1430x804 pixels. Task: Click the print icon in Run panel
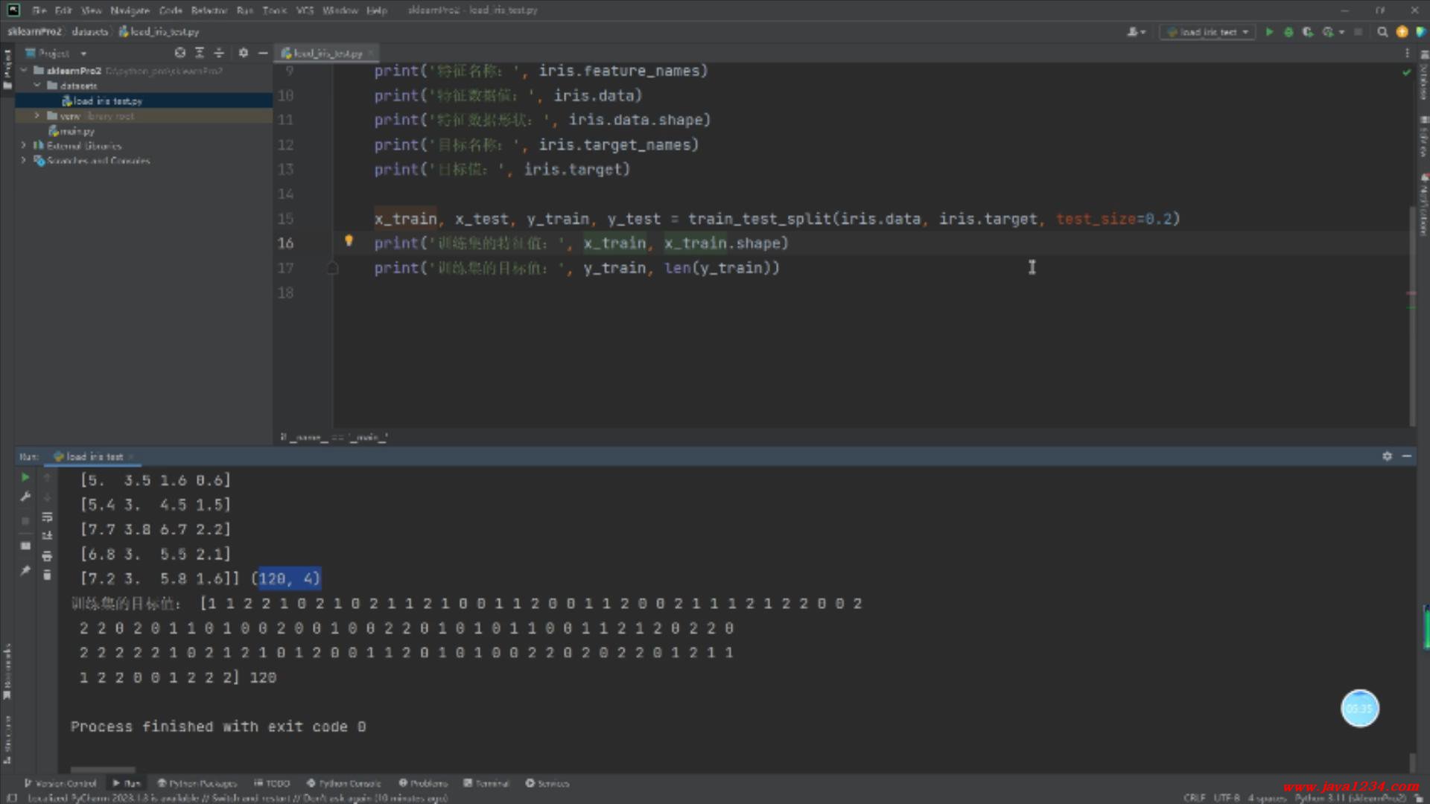tap(47, 555)
